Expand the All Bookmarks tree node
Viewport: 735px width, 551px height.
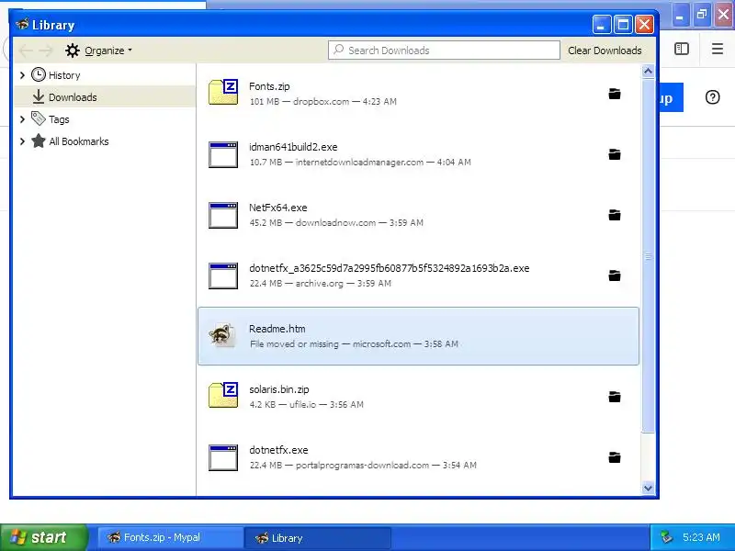(22, 141)
